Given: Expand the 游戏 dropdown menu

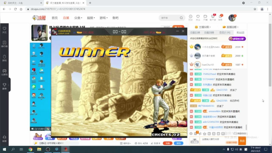Looking at the screenshot, I should (x=104, y=18).
